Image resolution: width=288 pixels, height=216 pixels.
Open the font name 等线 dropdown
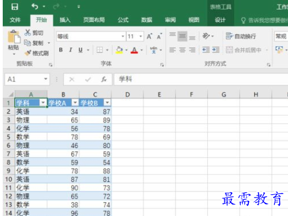123,36
